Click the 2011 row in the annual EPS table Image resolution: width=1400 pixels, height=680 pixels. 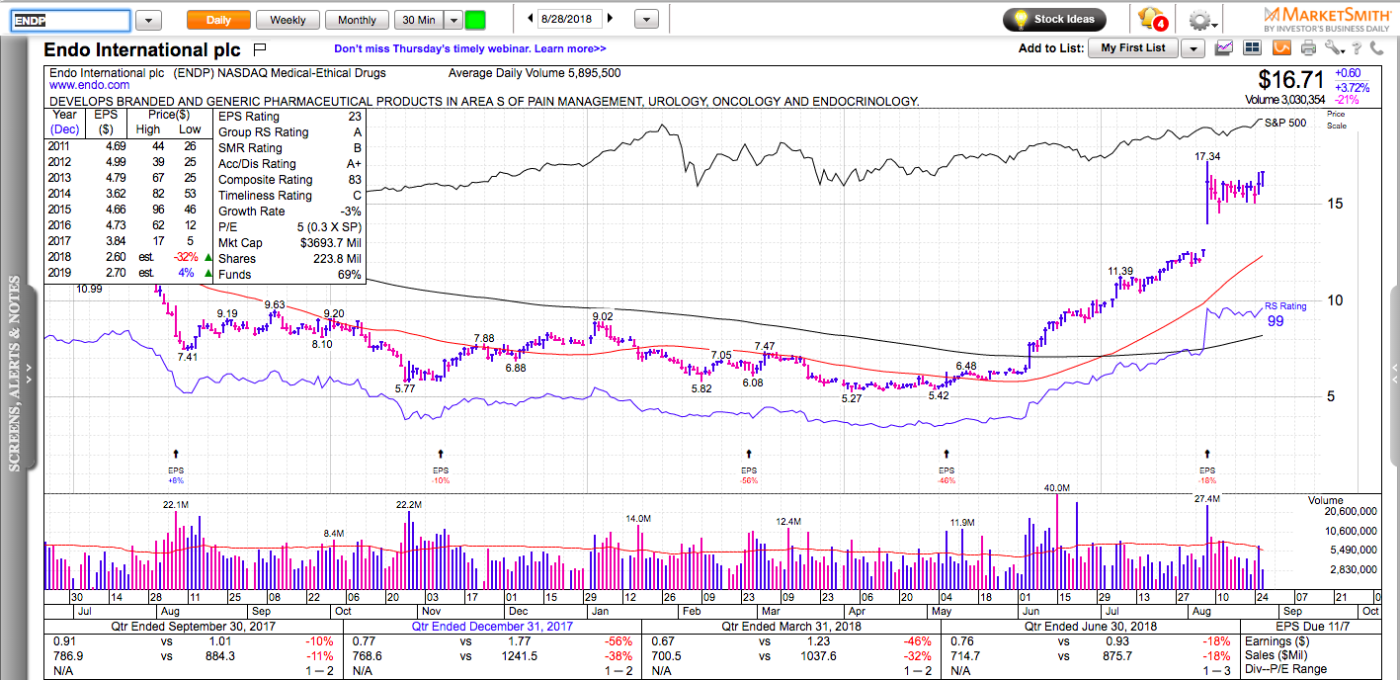pyautogui.click(x=129, y=148)
